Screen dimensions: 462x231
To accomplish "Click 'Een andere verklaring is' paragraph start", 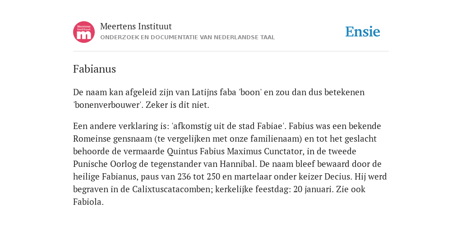I will [x=120, y=126].
